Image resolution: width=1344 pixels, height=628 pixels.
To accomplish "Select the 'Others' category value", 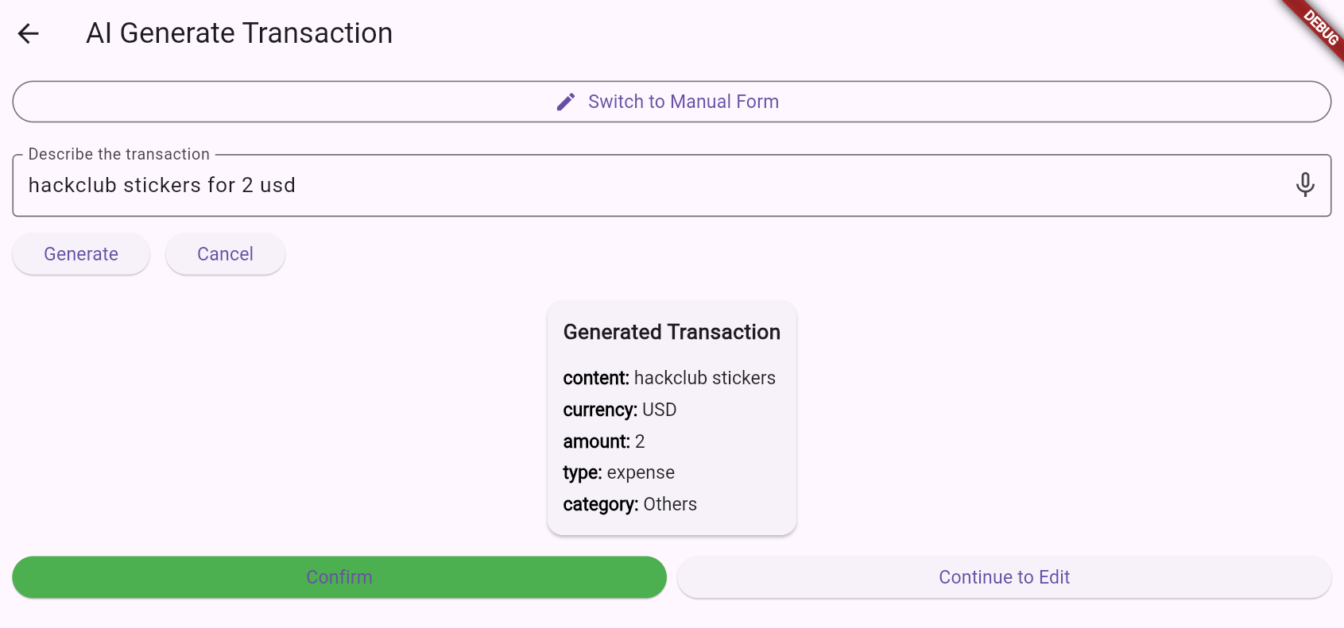I will (670, 504).
